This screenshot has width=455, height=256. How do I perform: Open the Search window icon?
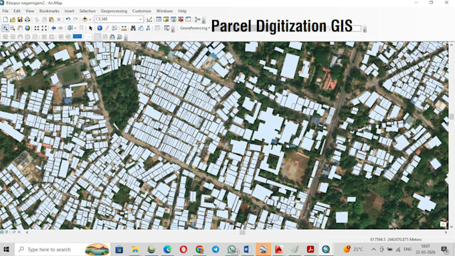click(x=173, y=19)
